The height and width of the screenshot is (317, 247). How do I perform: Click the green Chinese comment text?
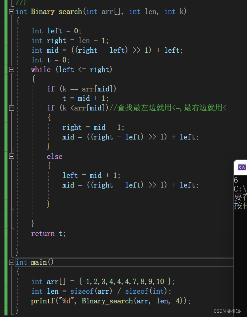pos(168,108)
